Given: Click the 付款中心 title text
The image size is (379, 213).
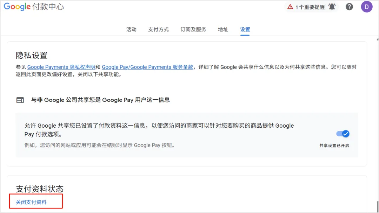Looking at the screenshot, I should (48, 7).
